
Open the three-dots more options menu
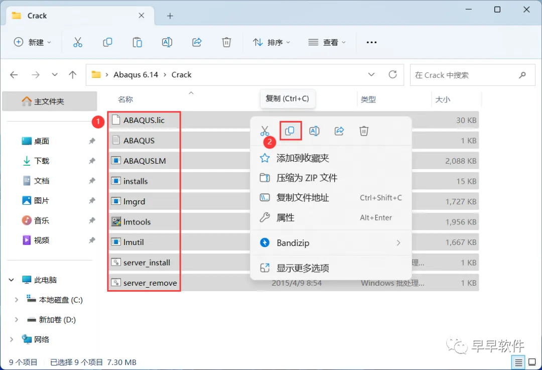371,42
